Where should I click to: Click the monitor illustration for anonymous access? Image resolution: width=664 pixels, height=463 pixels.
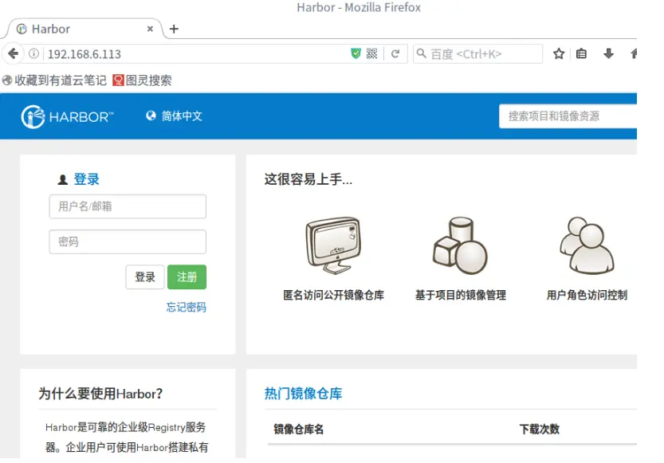pyautogui.click(x=334, y=245)
